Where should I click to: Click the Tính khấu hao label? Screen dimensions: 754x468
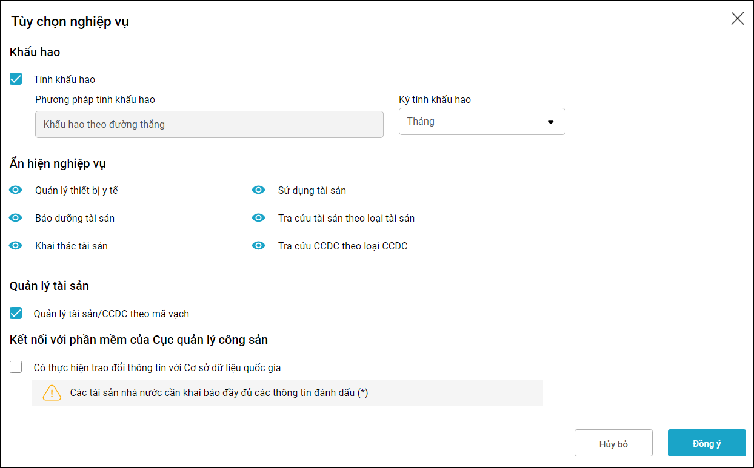64,79
